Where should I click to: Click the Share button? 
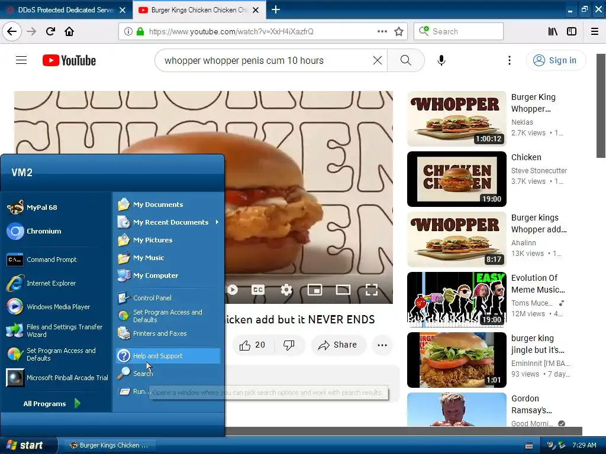coord(339,345)
